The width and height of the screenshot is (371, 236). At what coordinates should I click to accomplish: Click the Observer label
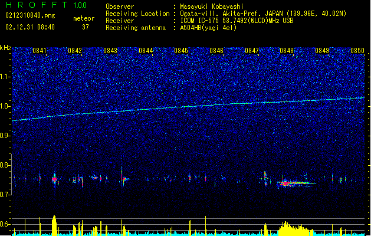120,6
